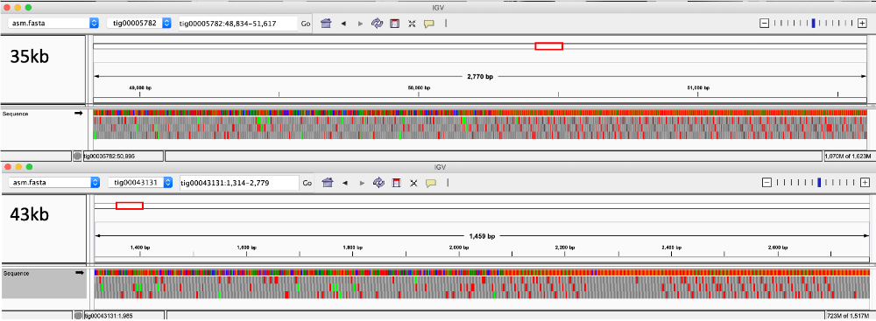876x321 pixels.
Task: Click the 49,000 bp ruler label
Action: pyautogui.click(x=140, y=87)
